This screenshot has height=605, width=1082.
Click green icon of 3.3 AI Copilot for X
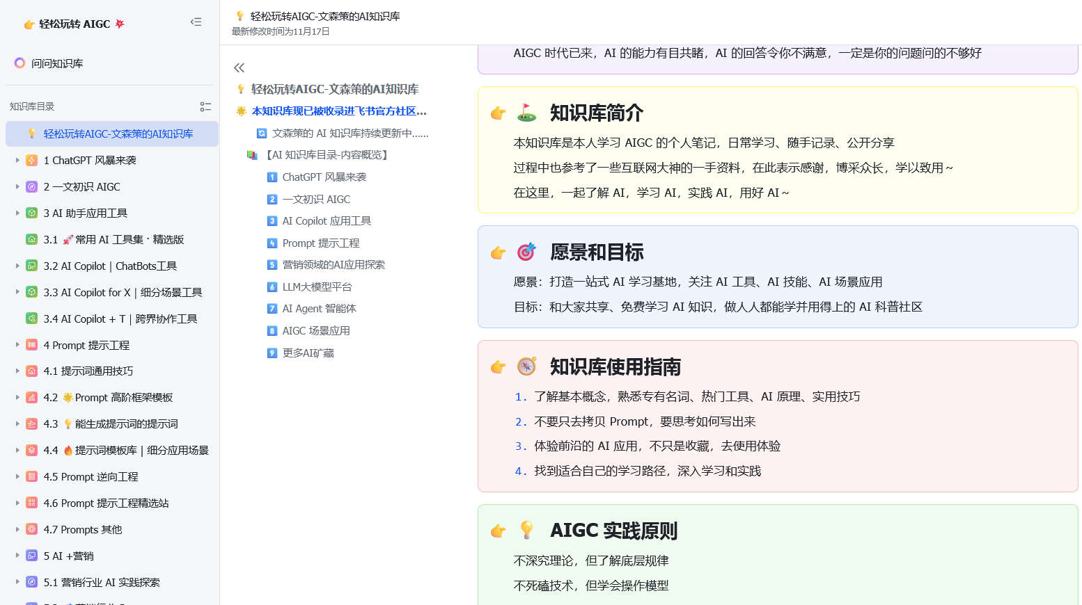click(x=31, y=292)
